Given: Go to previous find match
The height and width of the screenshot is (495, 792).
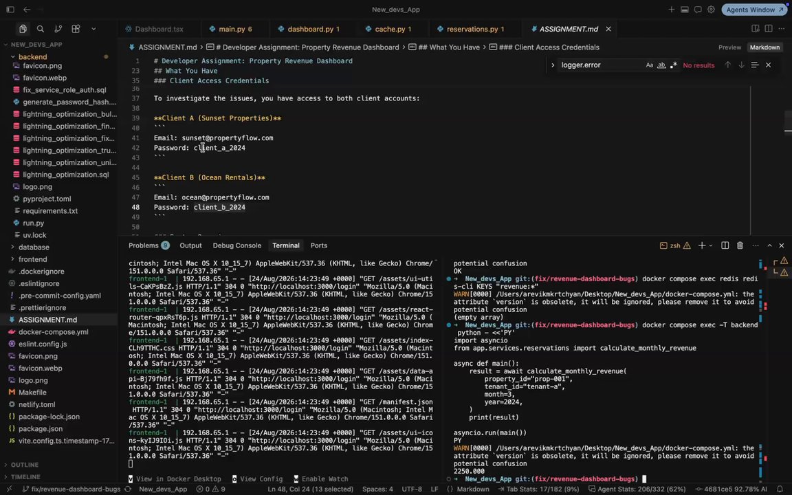Looking at the screenshot, I should [x=727, y=65].
